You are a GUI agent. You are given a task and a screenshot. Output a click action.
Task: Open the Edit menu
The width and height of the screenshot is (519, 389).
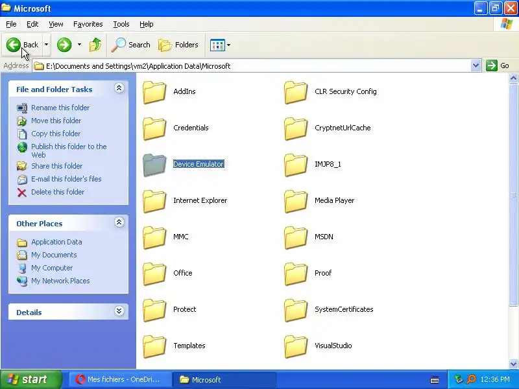click(x=32, y=24)
